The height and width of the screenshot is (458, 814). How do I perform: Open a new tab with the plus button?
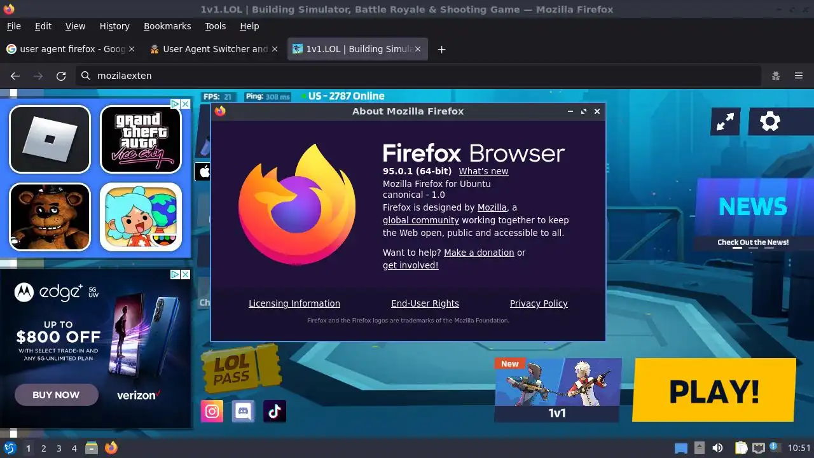[441, 49]
